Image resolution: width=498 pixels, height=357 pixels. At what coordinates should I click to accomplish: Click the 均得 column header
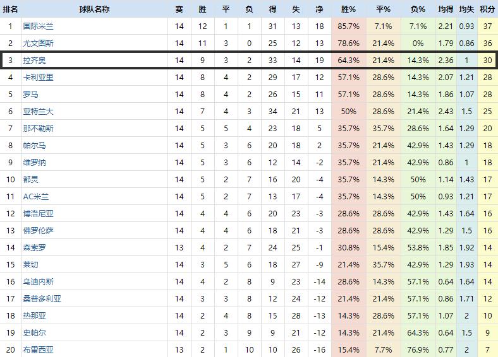(445, 9)
